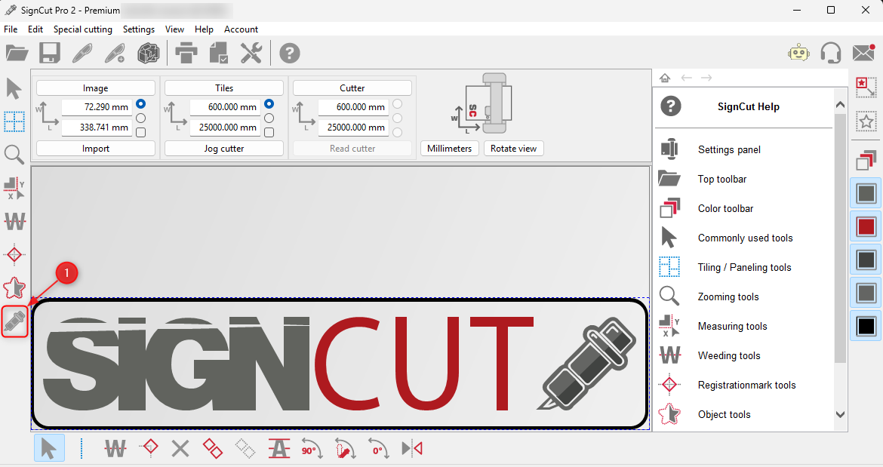The image size is (883, 467).
Task: Click the Save floppy disk icon
Action: point(50,53)
